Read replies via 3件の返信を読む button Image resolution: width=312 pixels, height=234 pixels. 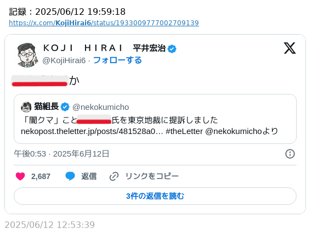(x=155, y=196)
